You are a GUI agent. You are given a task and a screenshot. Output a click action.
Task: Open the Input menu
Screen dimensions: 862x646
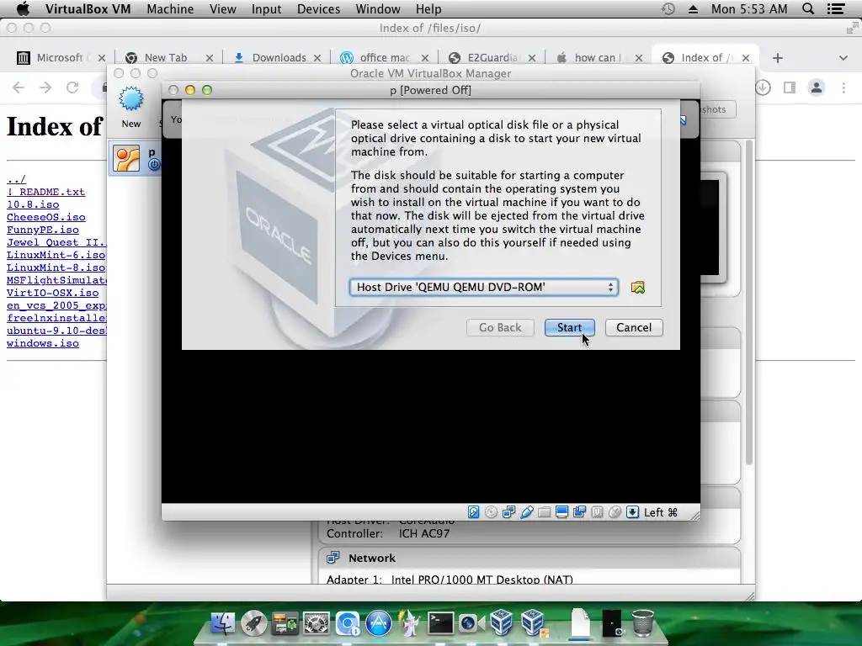(266, 8)
